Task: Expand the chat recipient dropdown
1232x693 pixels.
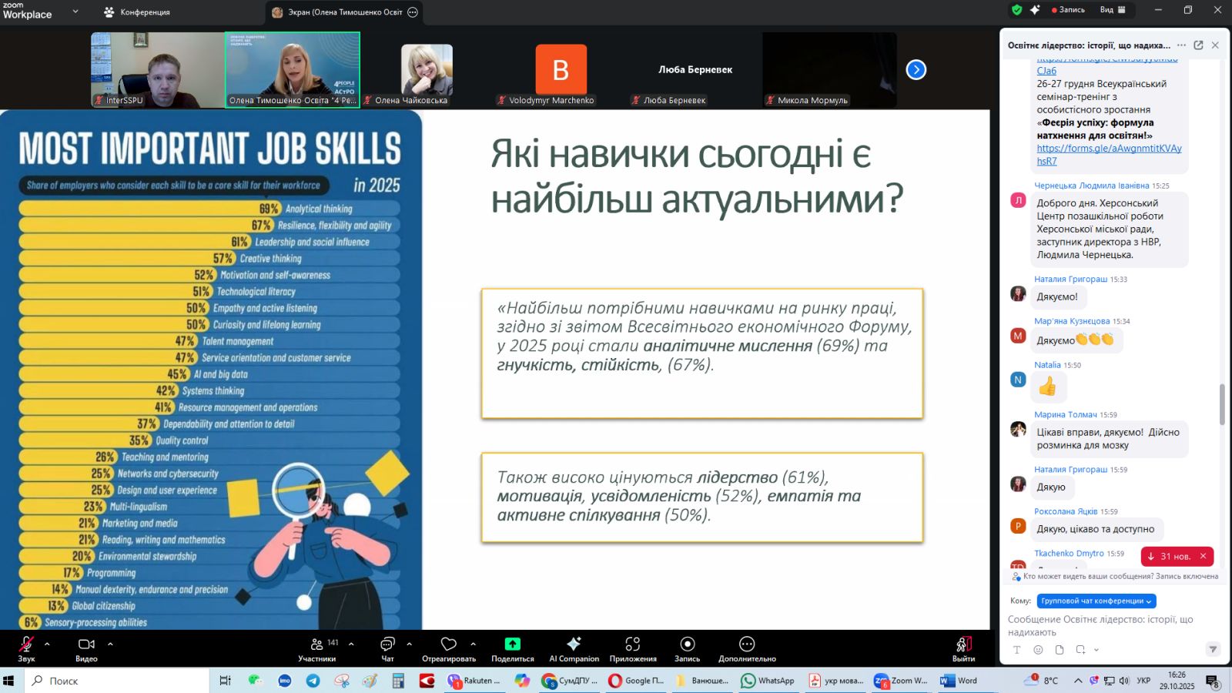Action: (1096, 601)
